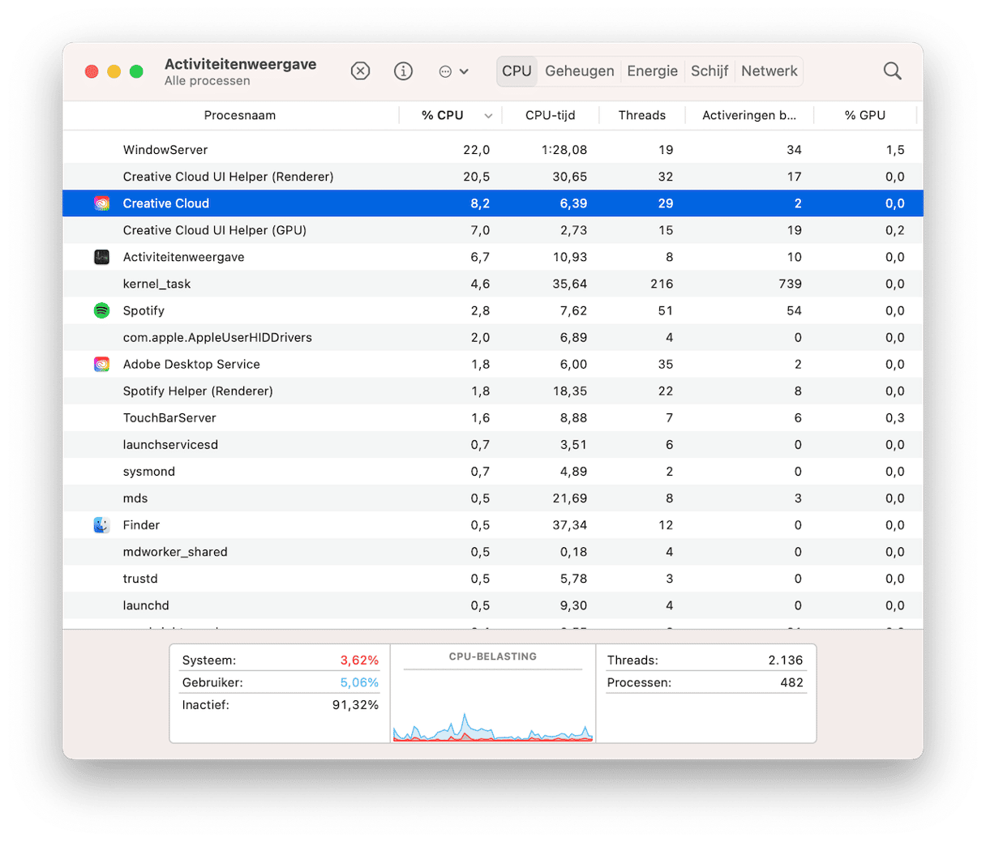Select the TouchBarServer process
The image size is (986, 842).
[493, 417]
